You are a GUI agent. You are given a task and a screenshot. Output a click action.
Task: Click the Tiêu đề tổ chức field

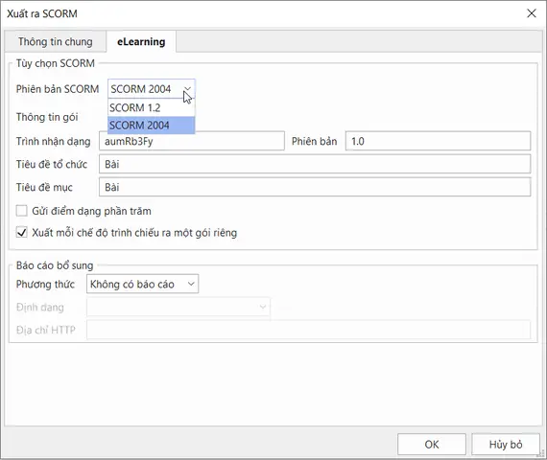click(x=315, y=164)
